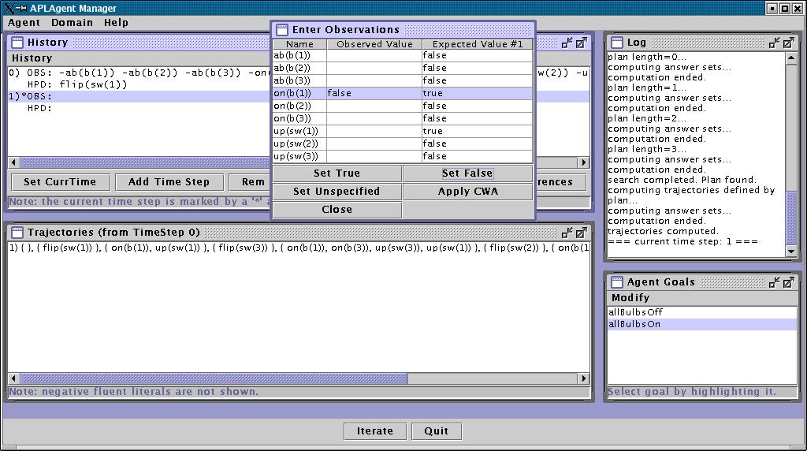Click the Enter Observations window icon

tap(281, 30)
